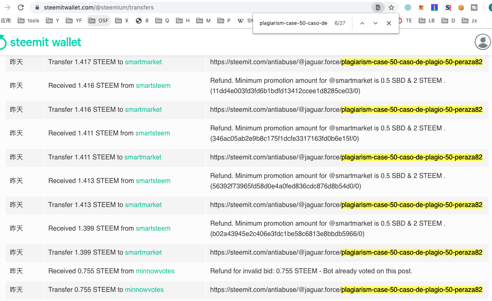Open the D bookmark folder

(x=448, y=21)
